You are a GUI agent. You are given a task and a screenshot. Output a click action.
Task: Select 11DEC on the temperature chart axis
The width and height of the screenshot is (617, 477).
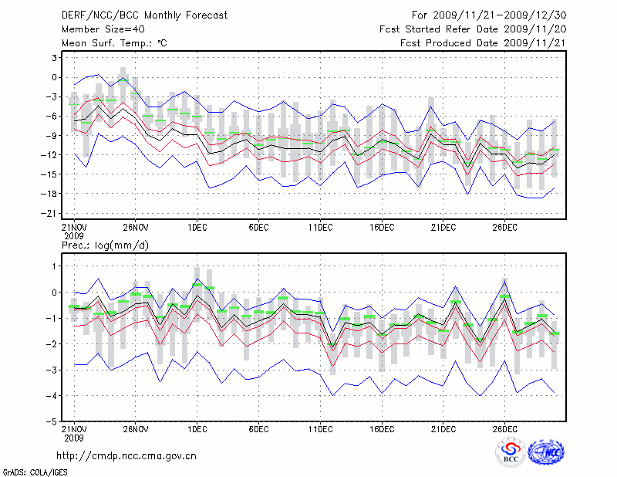click(x=320, y=227)
